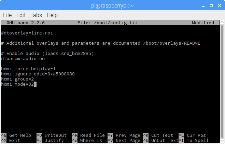Open the File menu
Viewport: 225px width, 144px height.
8,15
